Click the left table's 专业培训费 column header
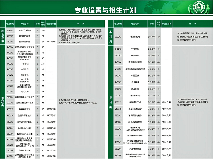The width and height of the screenshot is (213, 159). (51, 23)
